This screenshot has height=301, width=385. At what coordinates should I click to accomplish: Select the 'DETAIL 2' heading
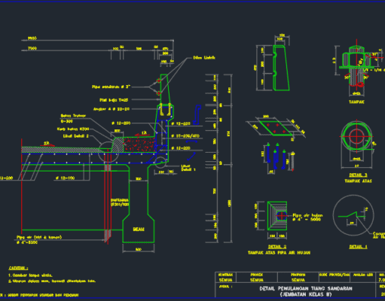277,247
